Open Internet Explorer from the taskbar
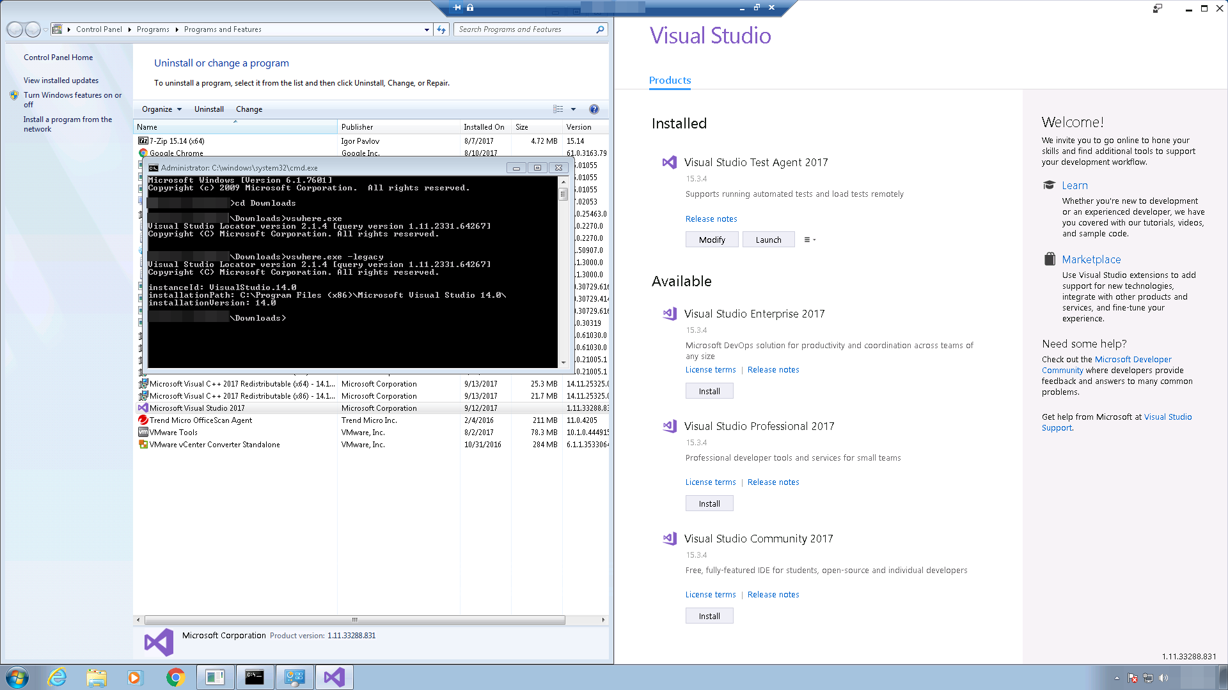 [x=58, y=677]
